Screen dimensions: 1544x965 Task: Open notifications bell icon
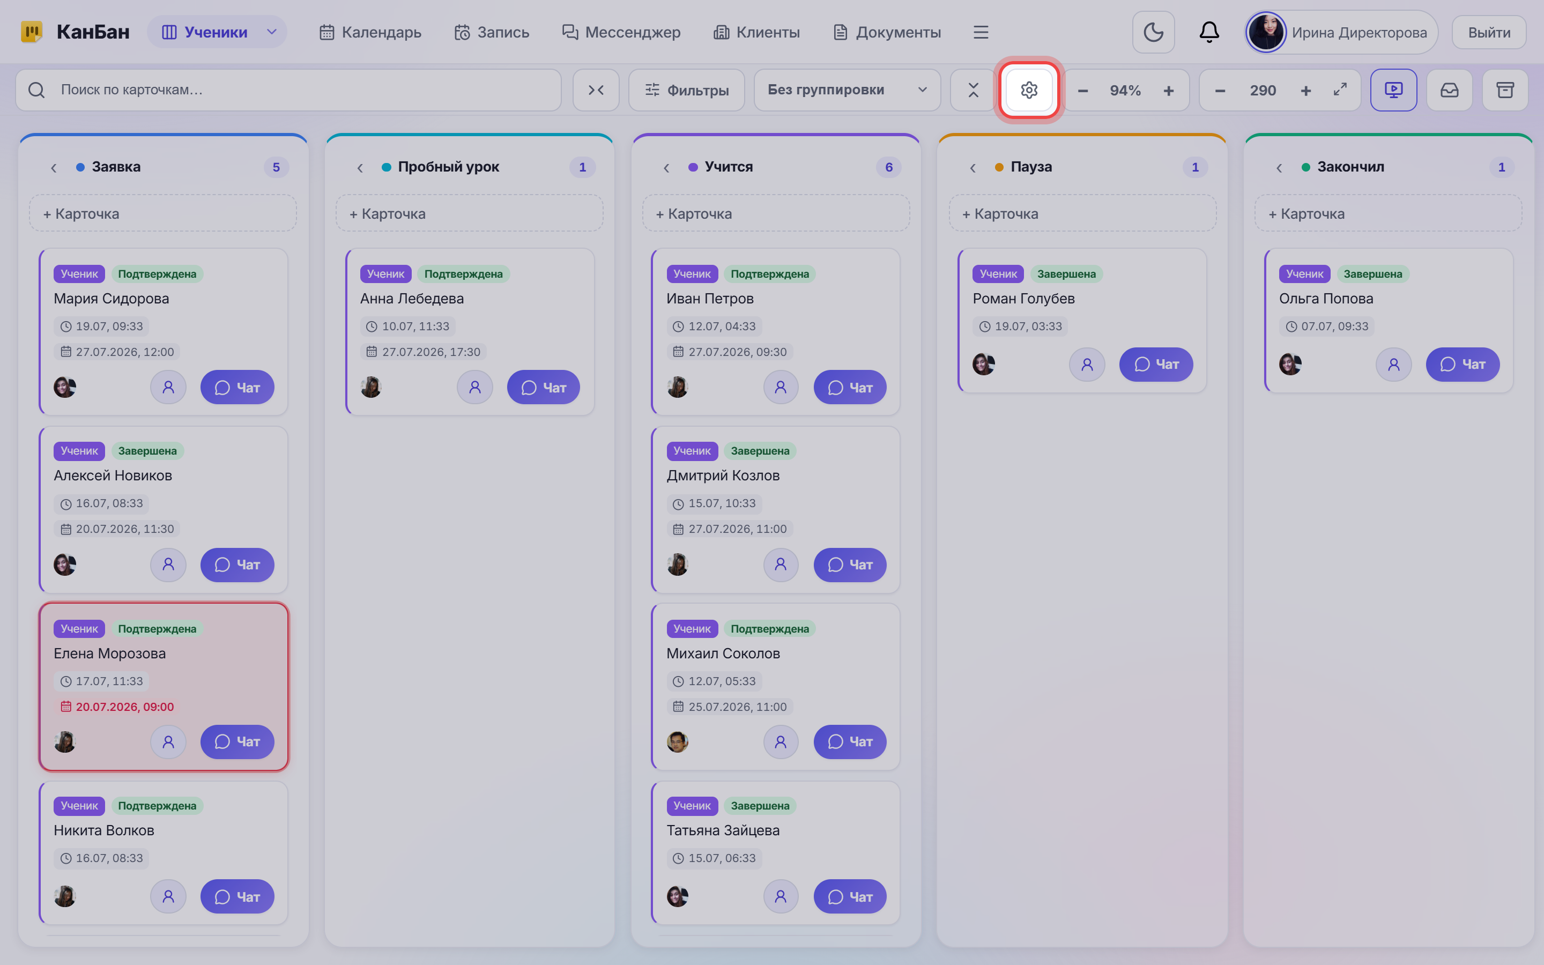[x=1208, y=32]
